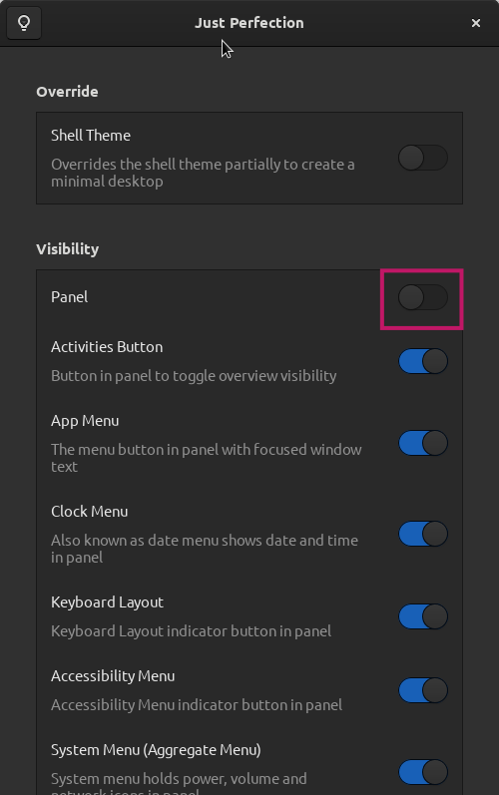Turn on the Panel visibility switch
The image size is (499, 795).
click(x=423, y=297)
